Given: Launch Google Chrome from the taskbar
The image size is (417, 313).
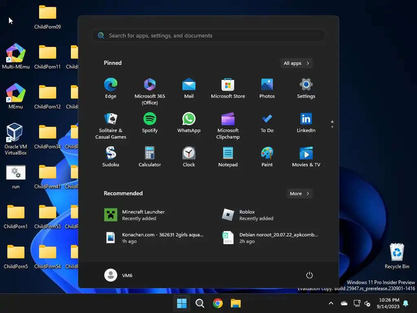Looking at the screenshot, I should (x=218, y=303).
